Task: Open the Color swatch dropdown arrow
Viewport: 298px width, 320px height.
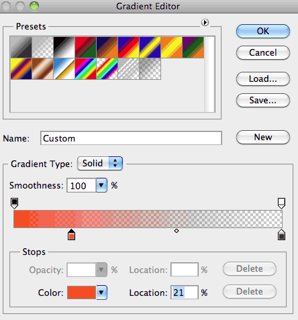Action: [102, 292]
